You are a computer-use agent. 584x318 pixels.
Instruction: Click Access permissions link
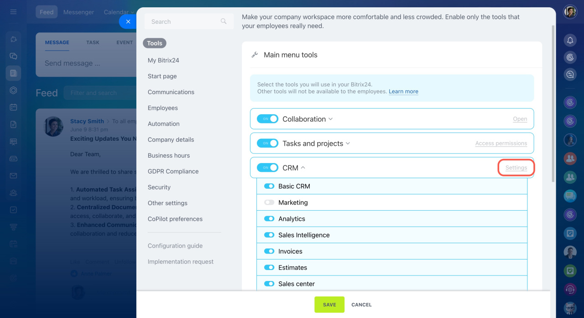[x=501, y=143]
